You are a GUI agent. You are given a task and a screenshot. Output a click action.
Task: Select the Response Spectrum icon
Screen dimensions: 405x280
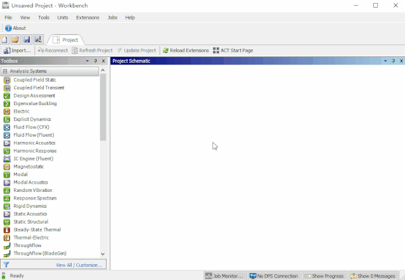(x=7, y=198)
